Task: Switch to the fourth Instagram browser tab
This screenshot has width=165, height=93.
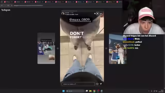Action: pos(39,2)
